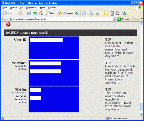144x121 pixels.
Task: Click the Переход (Go) button
Action: (x=124, y=19)
